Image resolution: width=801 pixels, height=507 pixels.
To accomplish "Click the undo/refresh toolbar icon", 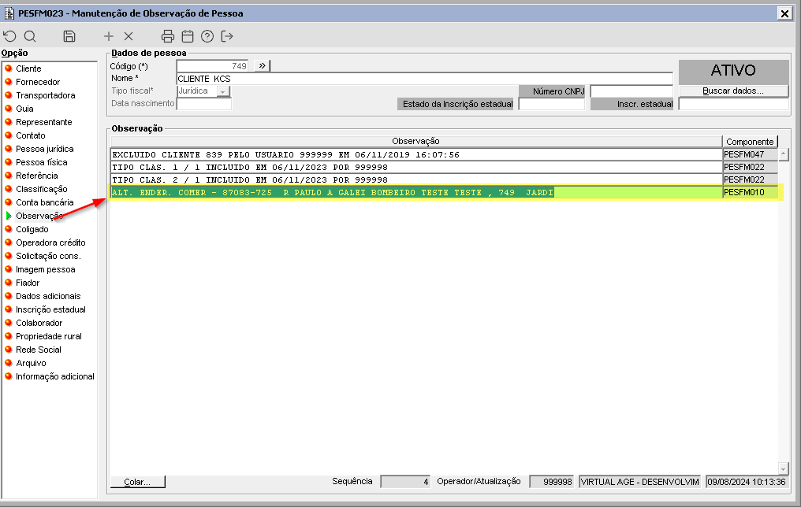I will [9, 36].
